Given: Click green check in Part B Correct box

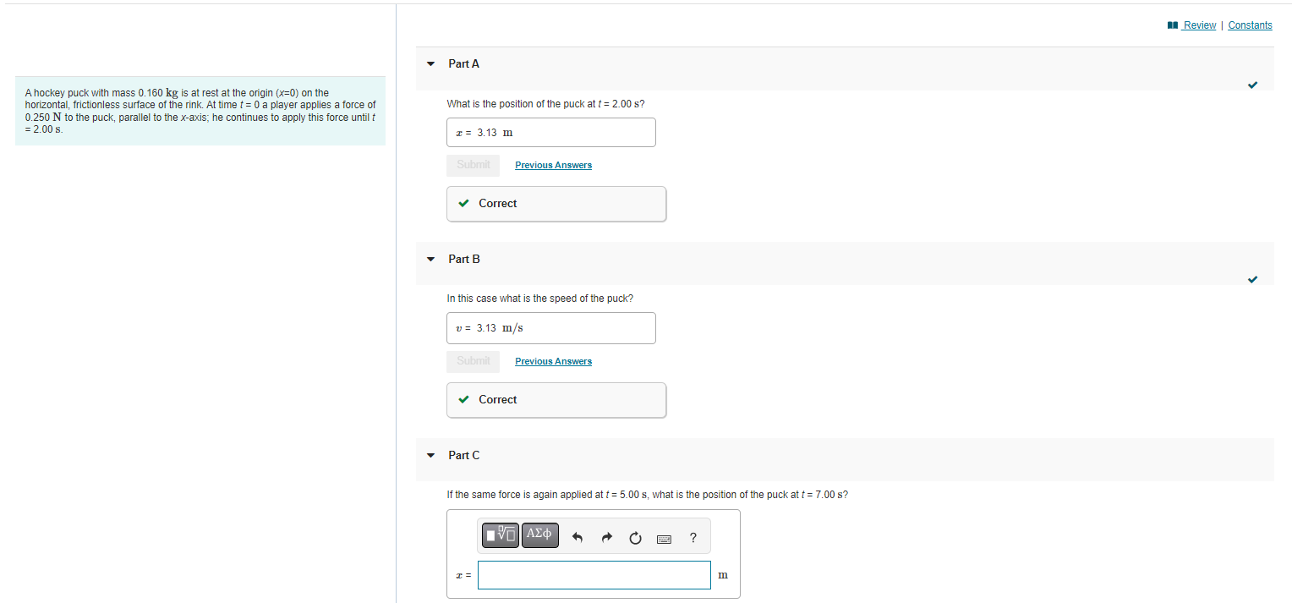Looking at the screenshot, I should (x=463, y=399).
